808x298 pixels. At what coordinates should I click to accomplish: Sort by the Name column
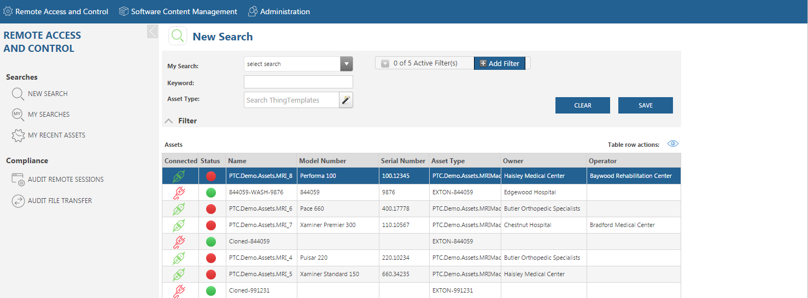click(261, 161)
